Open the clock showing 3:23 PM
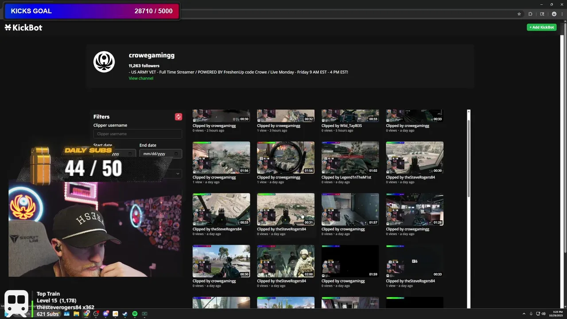The height and width of the screenshot is (319, 567). click(x=555, y=314)
